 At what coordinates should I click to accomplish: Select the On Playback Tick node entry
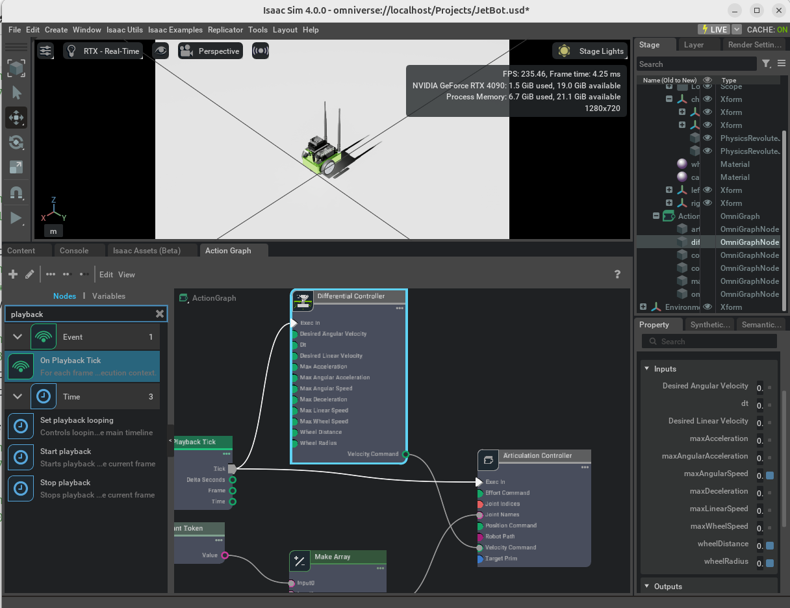[83, 366]
